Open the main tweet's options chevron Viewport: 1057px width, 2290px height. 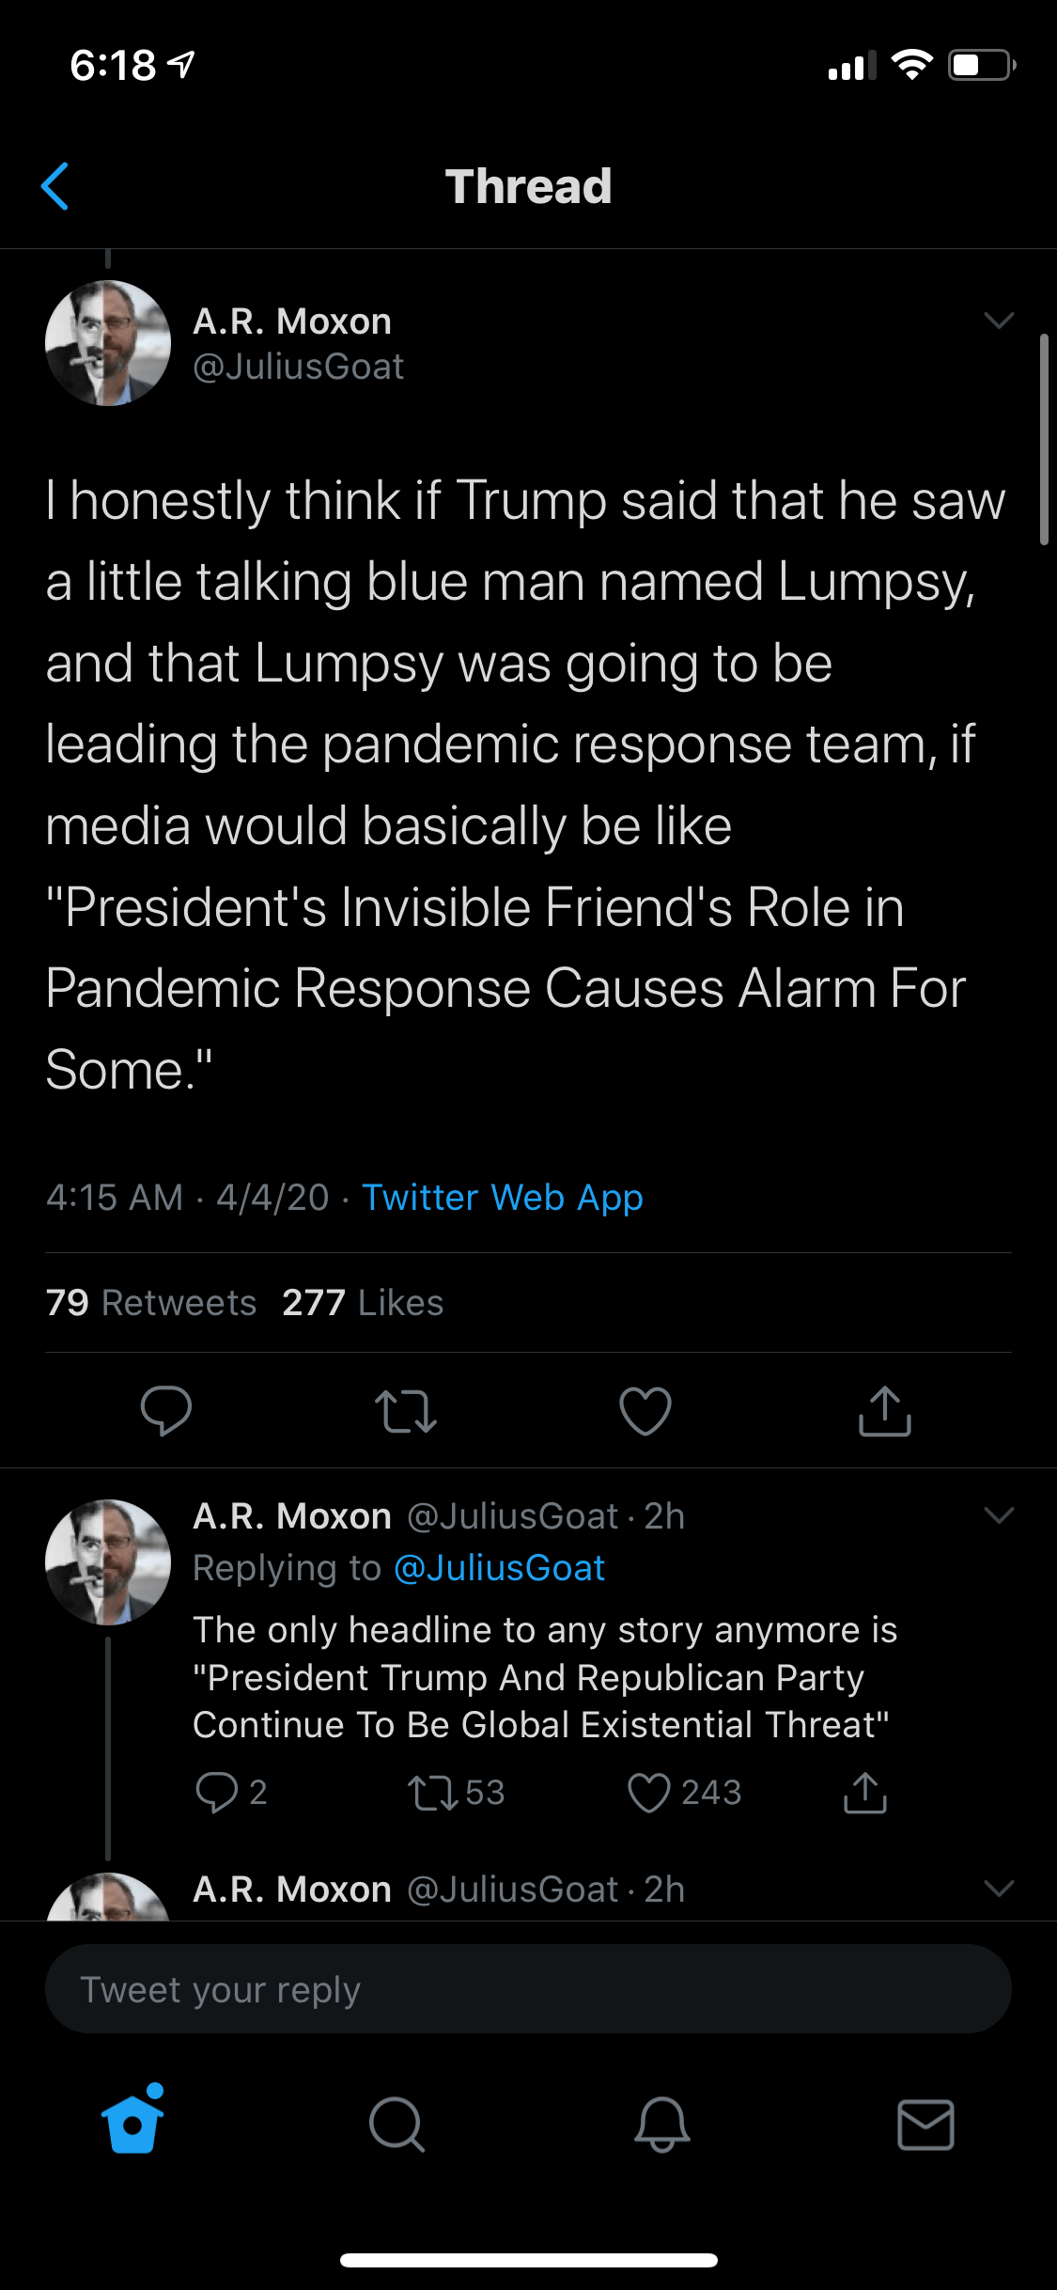tap(999, 321)
